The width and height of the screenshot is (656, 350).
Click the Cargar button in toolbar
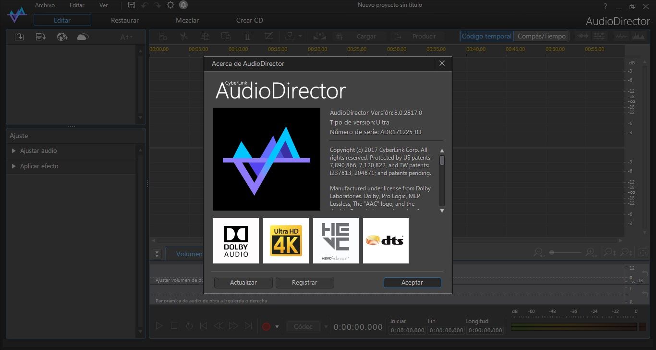click(x=361, y=36)
